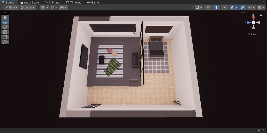Select the tan cushion on rug
The image size is (267, 133).
[115, 54]
